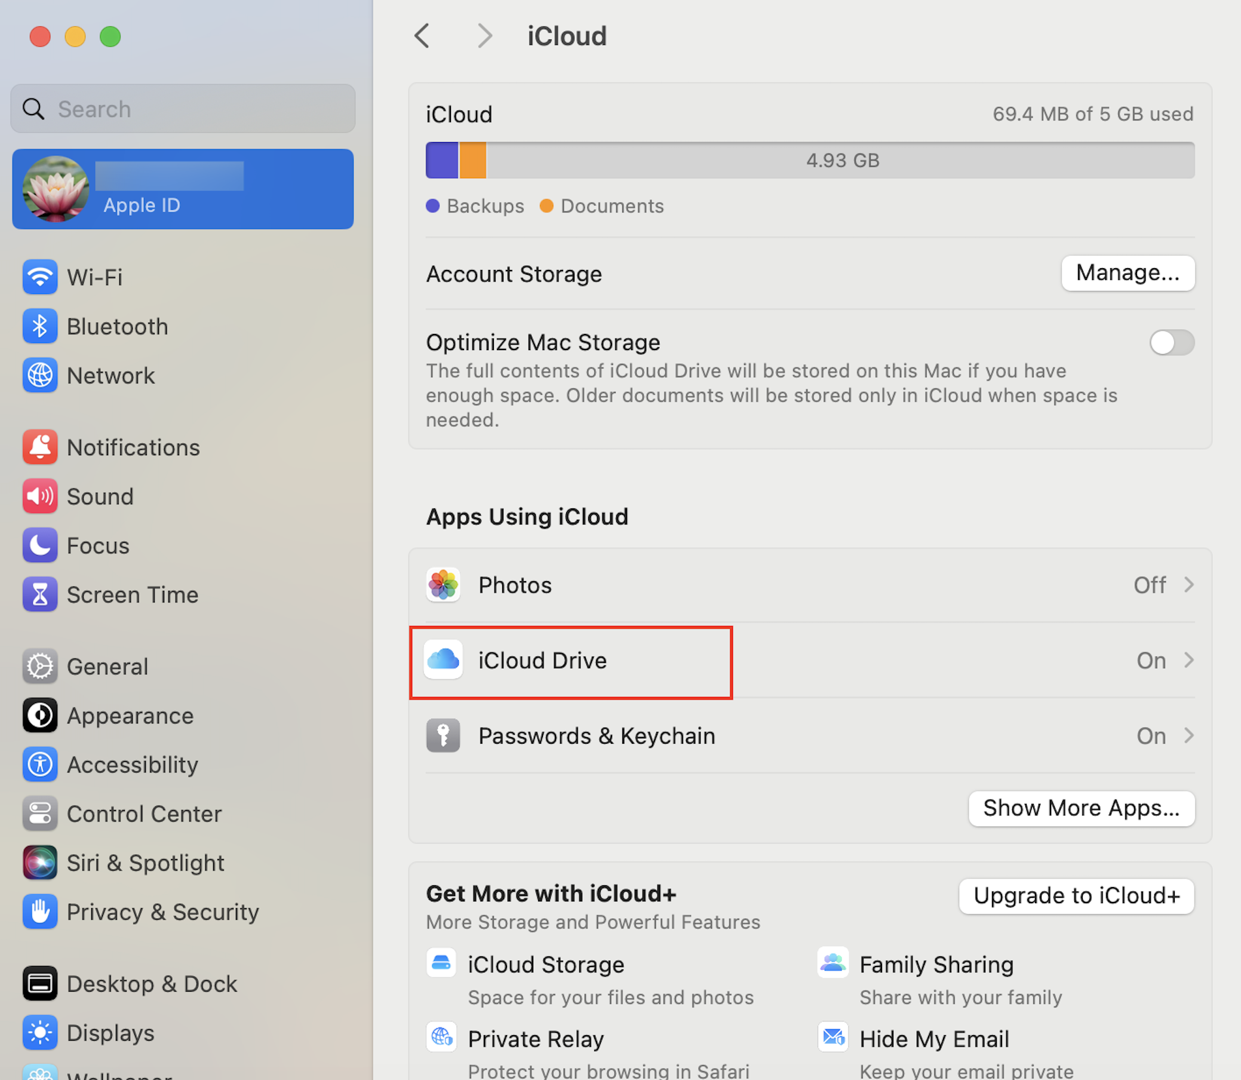The image size is (1241, 1080).
Task: Click the purple Backups storage segment
Action: coord(441,159)
